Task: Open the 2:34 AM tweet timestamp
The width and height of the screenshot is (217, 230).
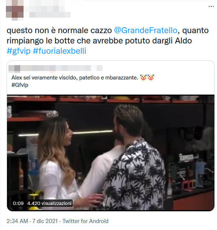Action: point(17,221)
